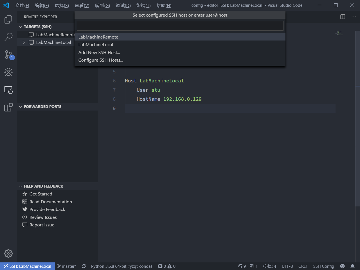The image size is (360, 270).
Task: Click the Twitter icon beside Provide Feedback
Action: (25, 209)
